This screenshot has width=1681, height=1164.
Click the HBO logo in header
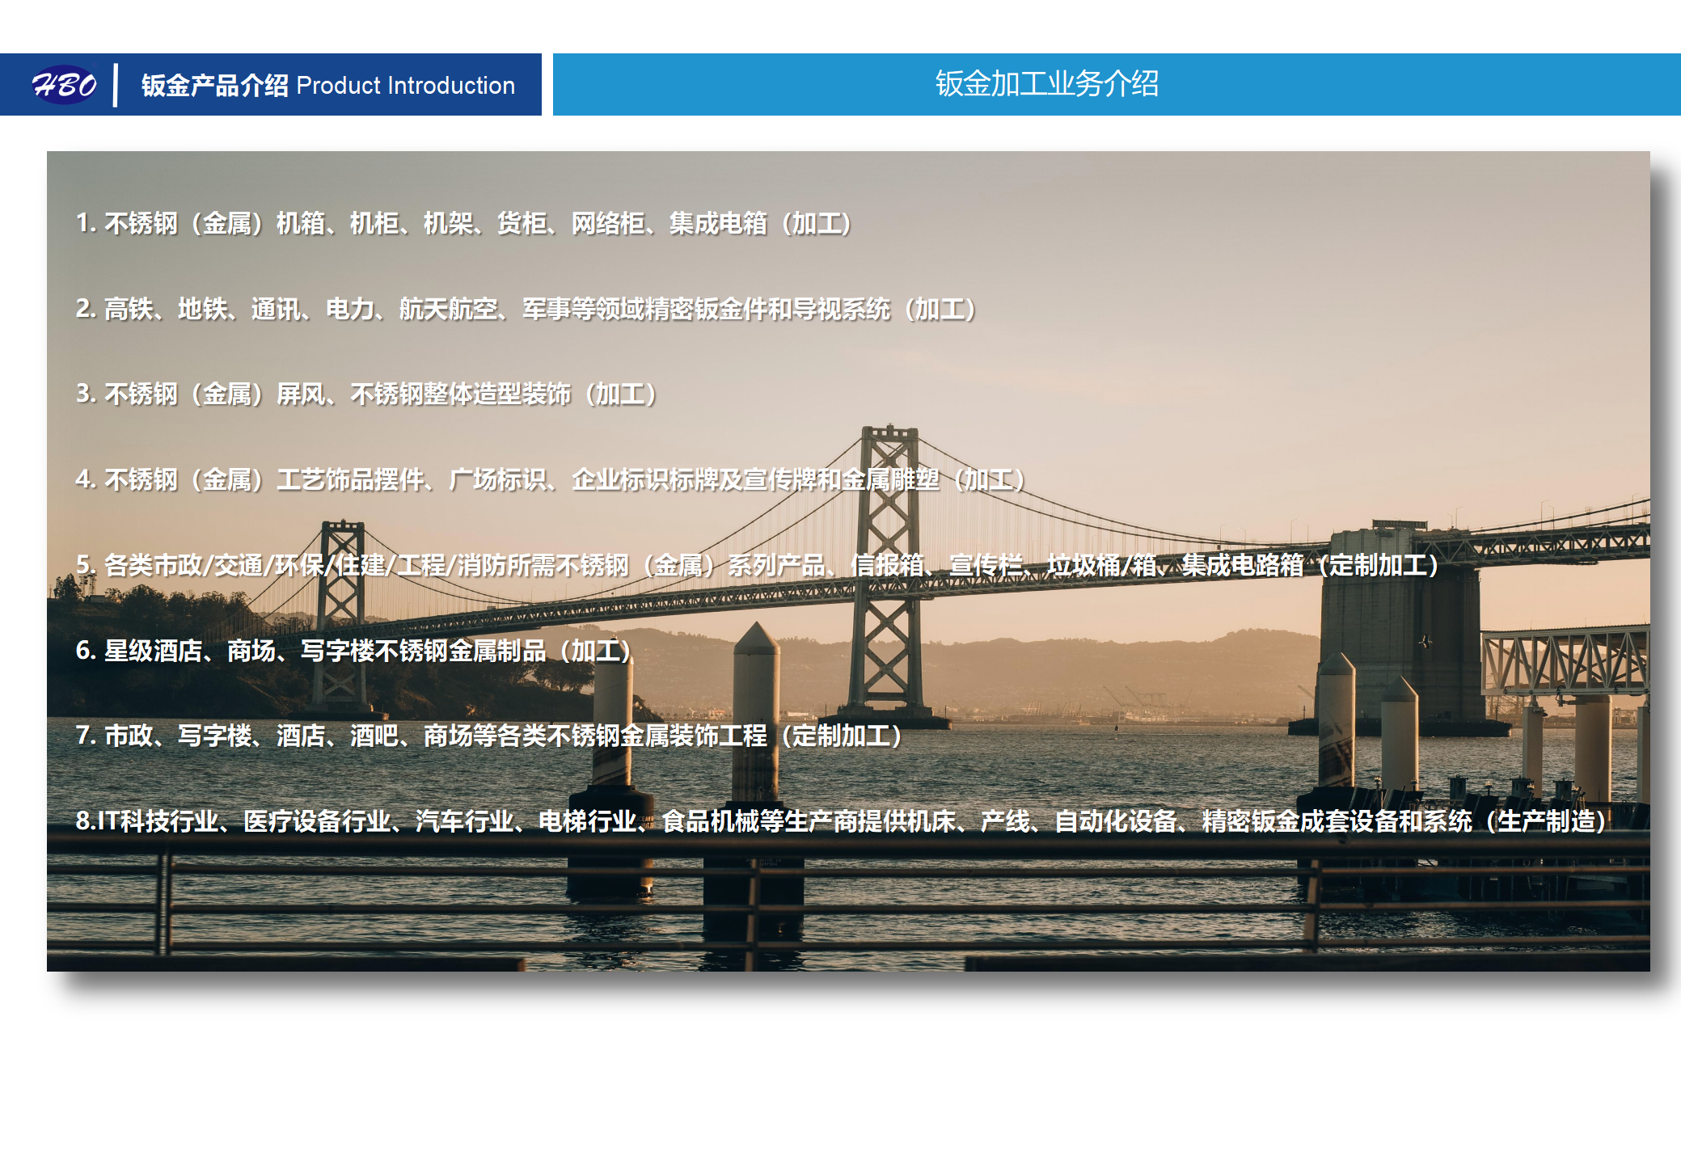64,84
